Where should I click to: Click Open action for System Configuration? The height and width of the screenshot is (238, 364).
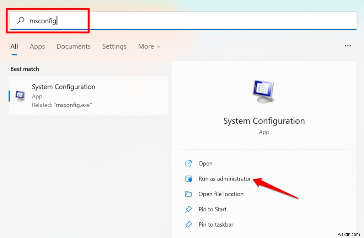coord(205,164)
